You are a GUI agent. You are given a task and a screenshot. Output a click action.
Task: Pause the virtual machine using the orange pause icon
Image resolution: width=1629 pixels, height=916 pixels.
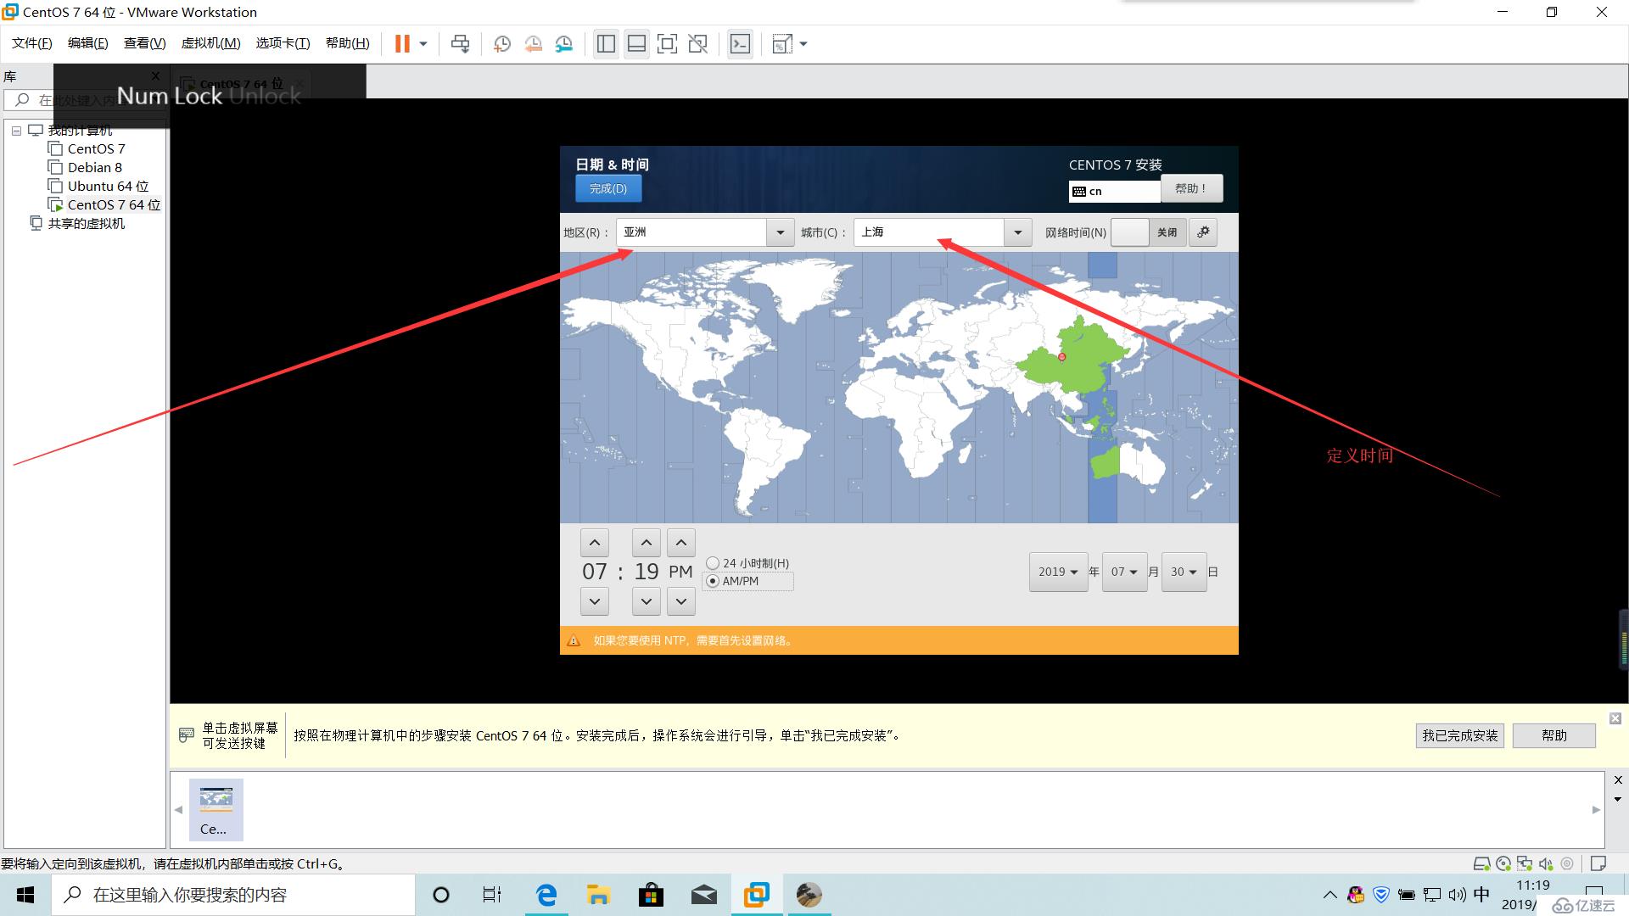(x=402, y=44)
